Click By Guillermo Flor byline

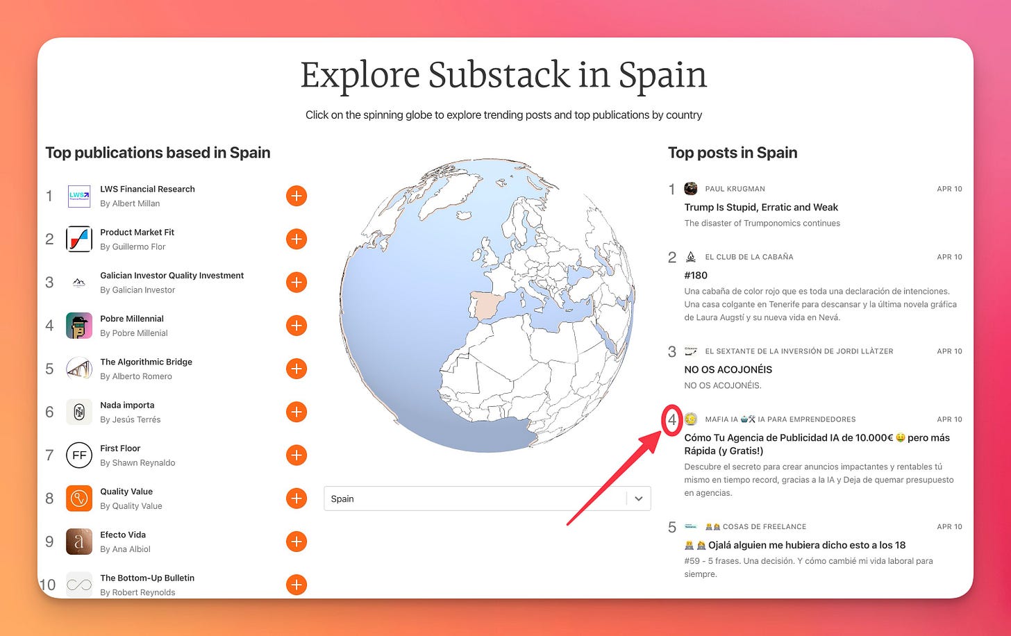[133, 246]
